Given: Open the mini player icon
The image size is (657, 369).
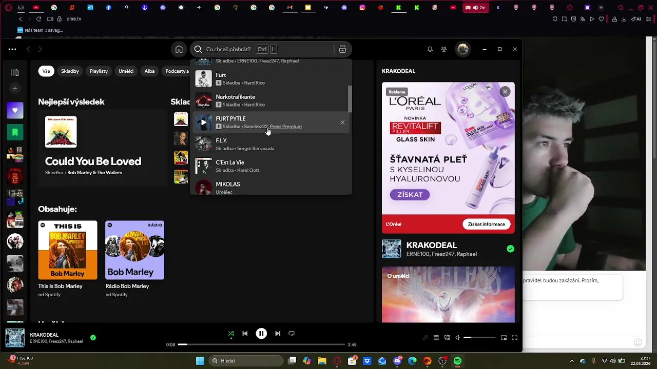Looking at the screenshot, I should tap(504, 338).
